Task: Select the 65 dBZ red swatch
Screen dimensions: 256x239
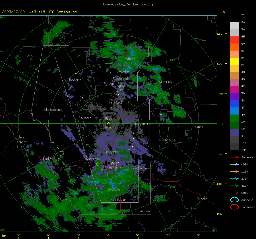Action: coord(234,40)
